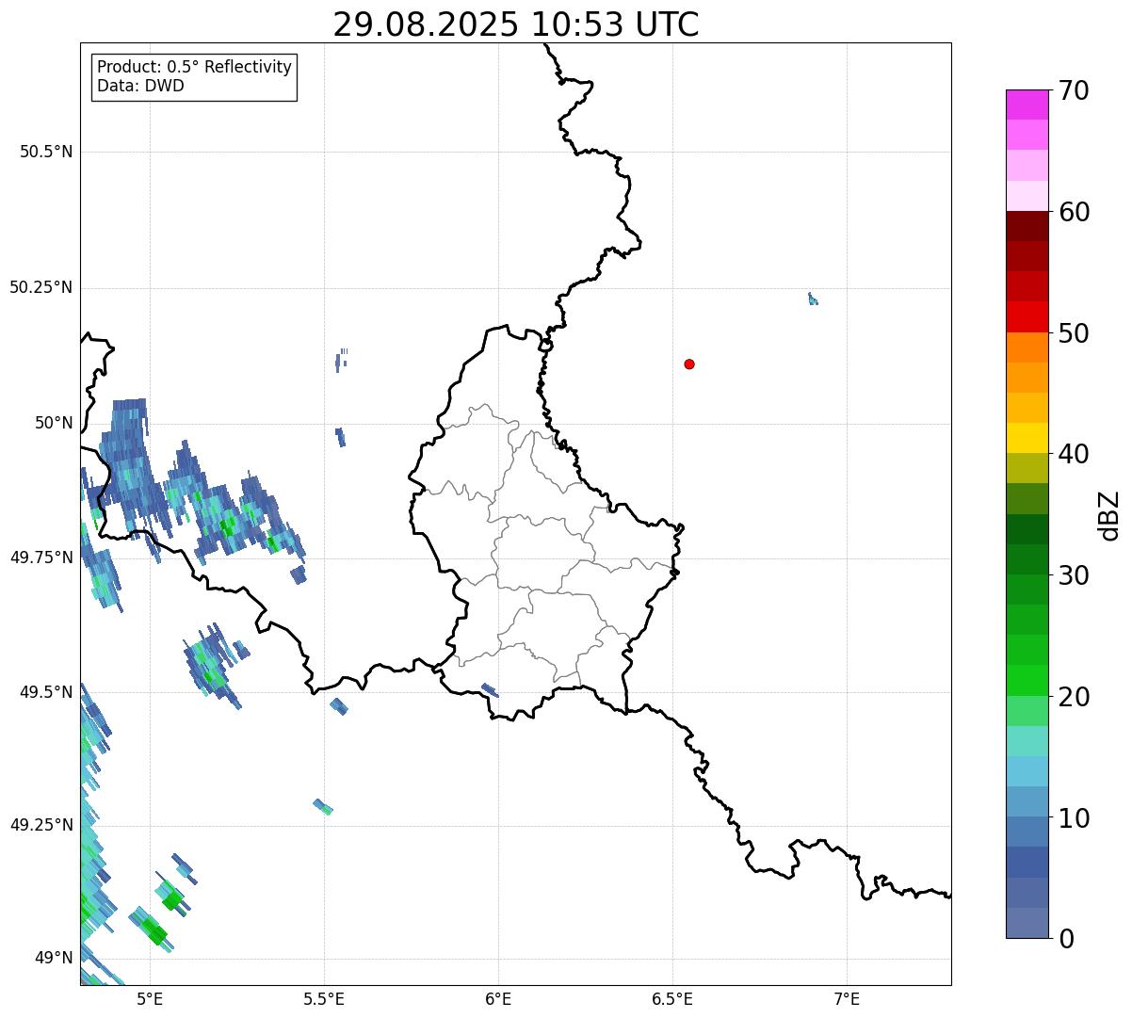1132x1018 pixels.
Task: Click the Product: 0.5° Reflectivity label
Action: click(194, 68)
